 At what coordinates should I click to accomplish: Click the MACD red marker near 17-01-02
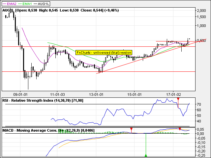(x=180, y=129)
